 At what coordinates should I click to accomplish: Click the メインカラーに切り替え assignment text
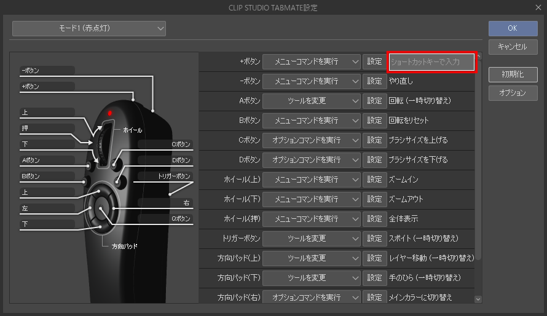pos(420,298)
